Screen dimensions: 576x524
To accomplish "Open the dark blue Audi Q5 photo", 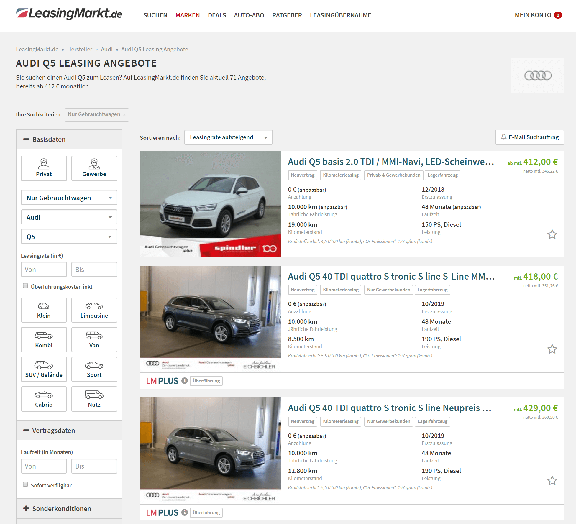I will point(211,318).
